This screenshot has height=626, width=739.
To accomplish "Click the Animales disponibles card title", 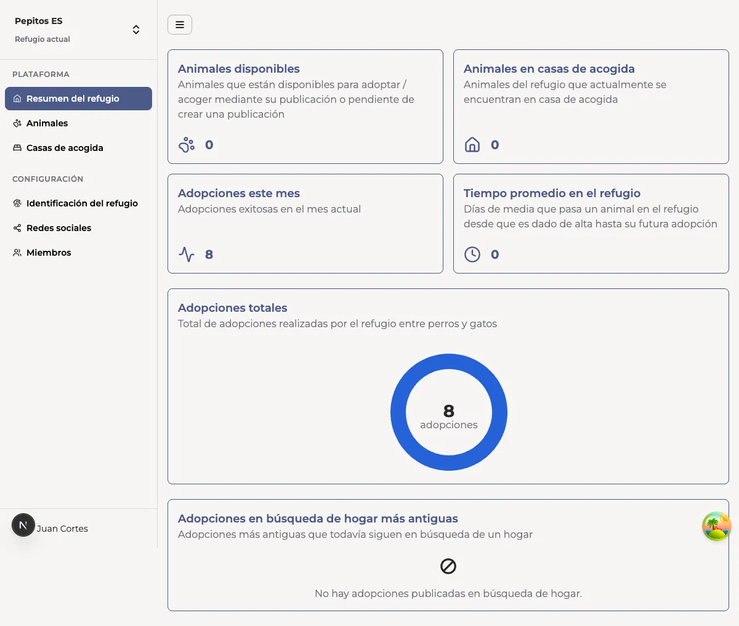I will click(x=239, y=69).
